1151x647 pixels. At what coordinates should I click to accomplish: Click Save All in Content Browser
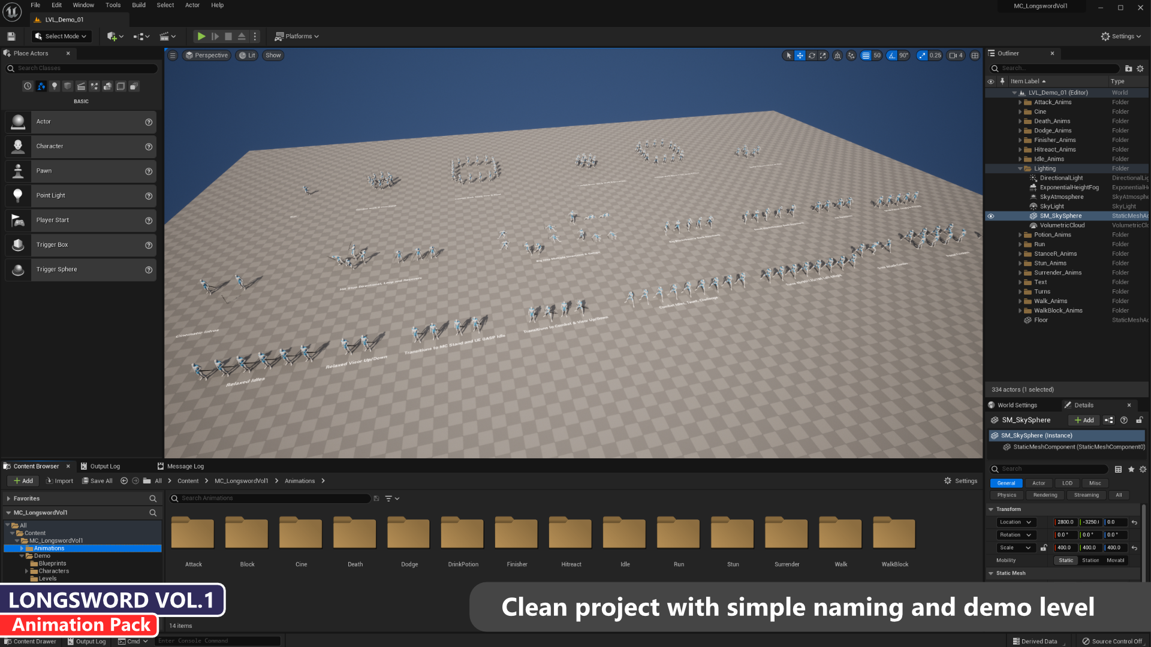[x=97, y=481]
